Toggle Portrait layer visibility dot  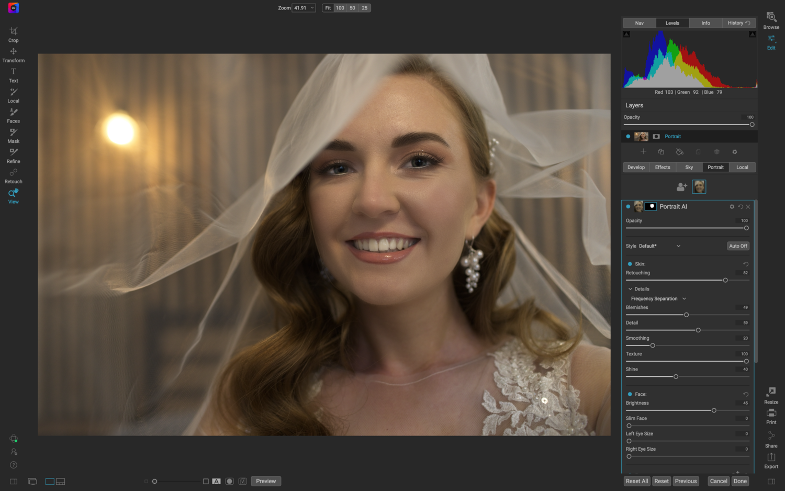pyautogui.click(x=628, y=137)
